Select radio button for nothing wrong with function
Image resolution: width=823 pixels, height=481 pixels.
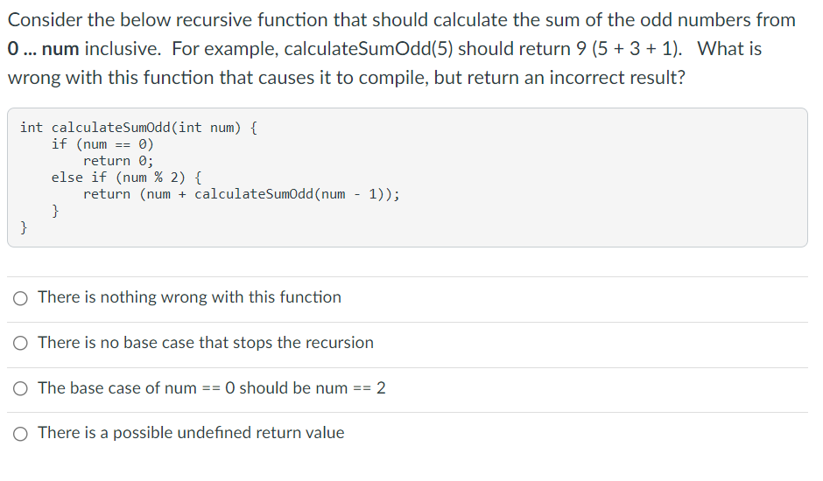click(x=20, y=298)
